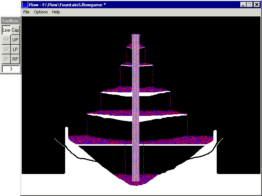Click the Toolbox panel title bar
The width and height of the screenshot is (262, 196).
10,21
